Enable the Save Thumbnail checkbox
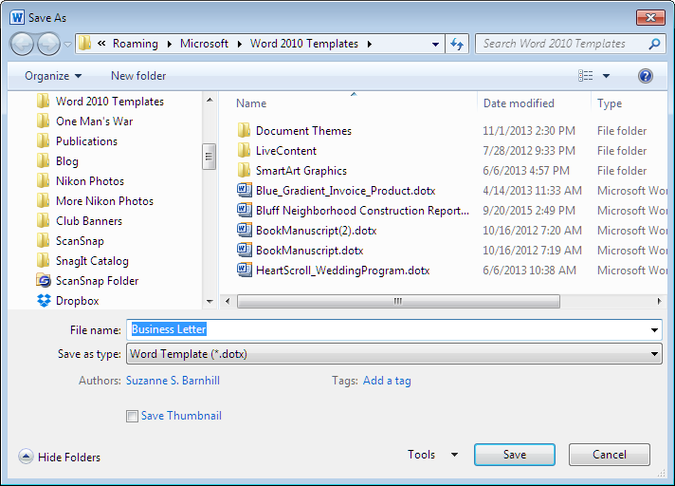 tap(132, 416)
